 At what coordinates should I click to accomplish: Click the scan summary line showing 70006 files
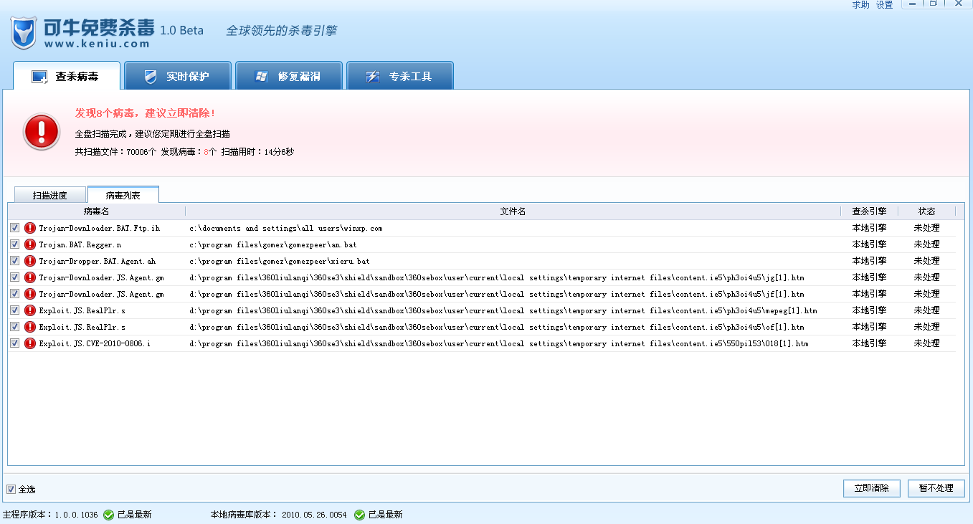(184, 152)
